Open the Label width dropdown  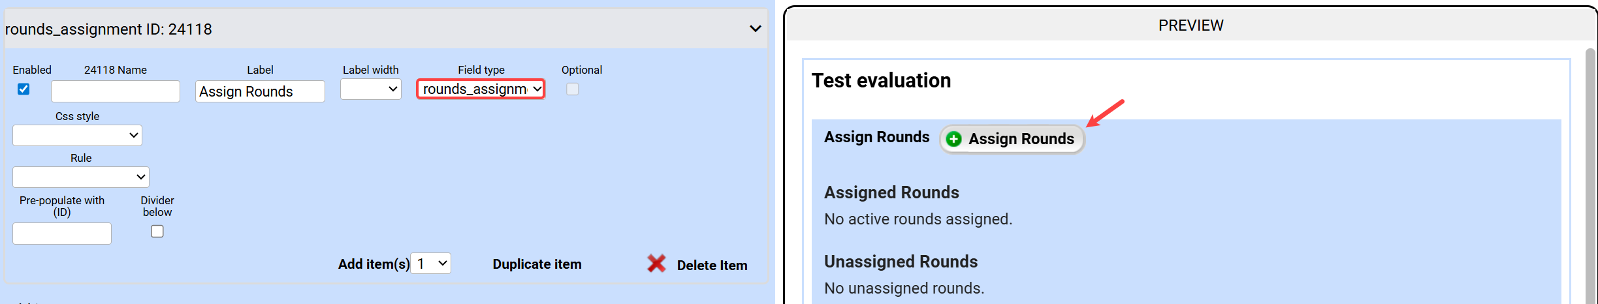370,89
